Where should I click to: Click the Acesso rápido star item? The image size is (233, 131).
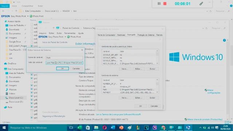point(12,21)
